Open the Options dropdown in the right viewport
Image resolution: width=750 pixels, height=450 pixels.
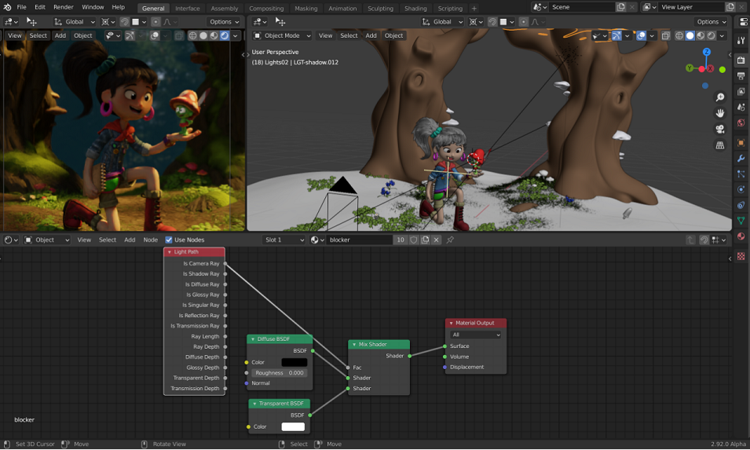pyautogui.click(x=712, y=22)
